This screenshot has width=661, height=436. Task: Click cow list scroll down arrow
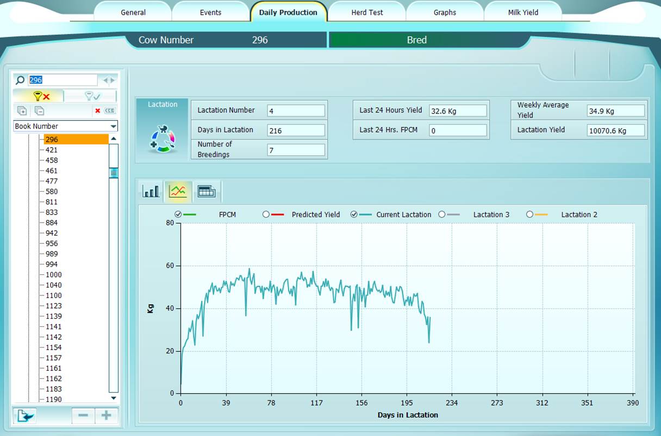(x=113, y=398)
